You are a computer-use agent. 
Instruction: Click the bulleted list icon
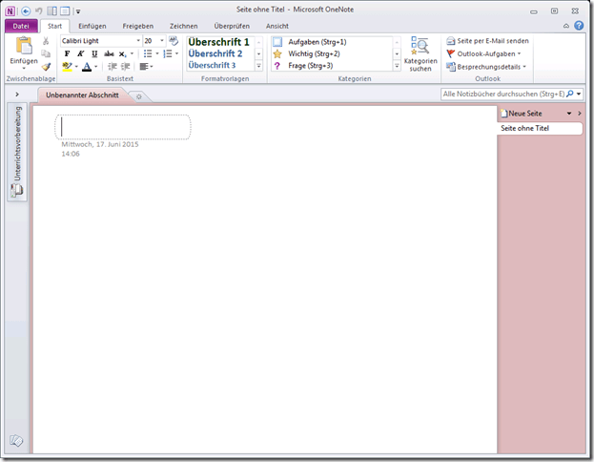[148, 54]
